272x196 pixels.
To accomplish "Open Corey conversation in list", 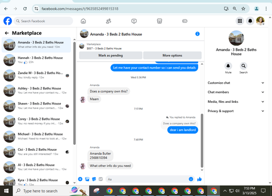I will pos(36,121).
